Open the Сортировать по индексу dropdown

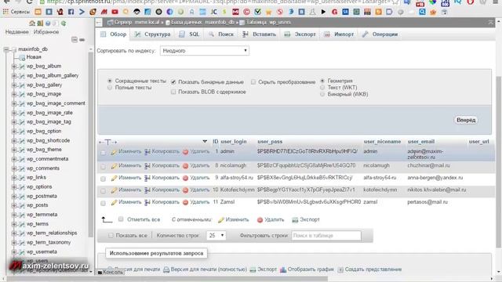[x=205, y=50]
